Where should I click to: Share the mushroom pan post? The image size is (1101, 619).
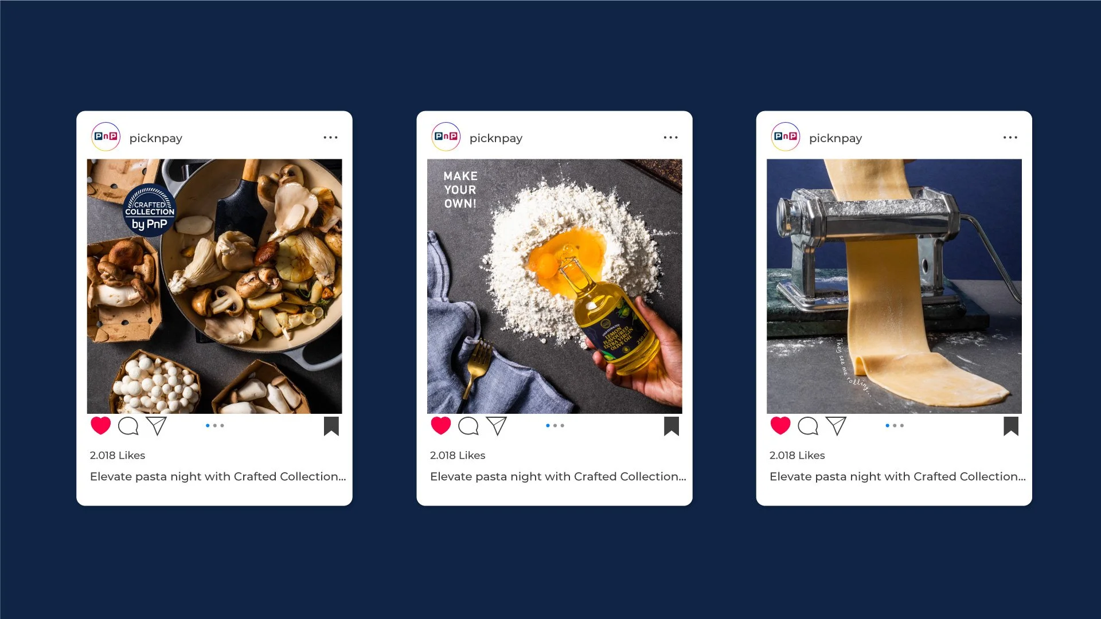(156, 426)
